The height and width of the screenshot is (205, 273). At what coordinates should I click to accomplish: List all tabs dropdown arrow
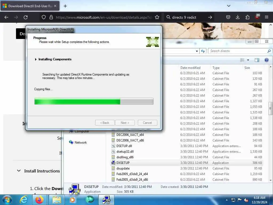coord(228,6)
